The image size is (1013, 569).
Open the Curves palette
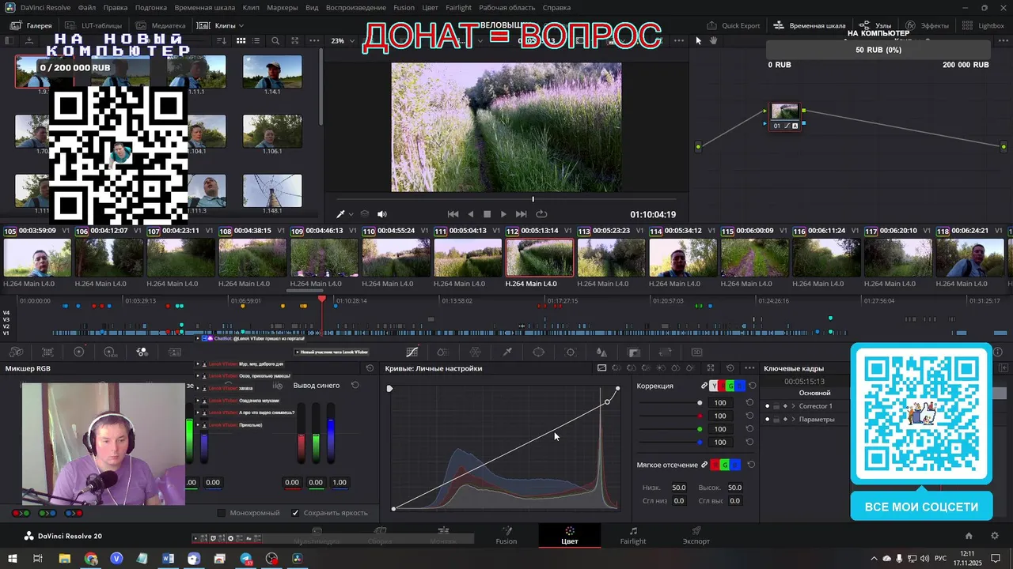[x=412, y=352]
